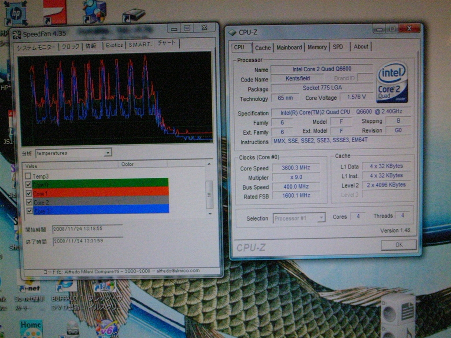The width and height of the screenshot is (451, 338).
Task: Uncheck the Core 2 checkbox
Action: coord(29,202)
